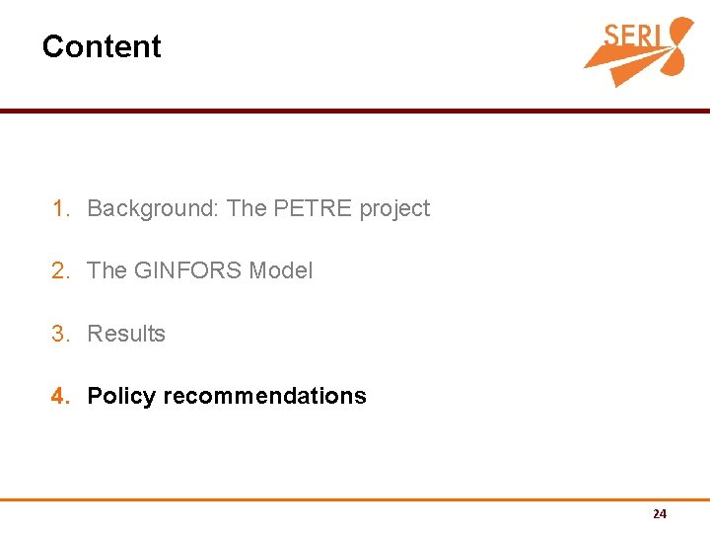Click the word "recommendations" in item four

265,396
